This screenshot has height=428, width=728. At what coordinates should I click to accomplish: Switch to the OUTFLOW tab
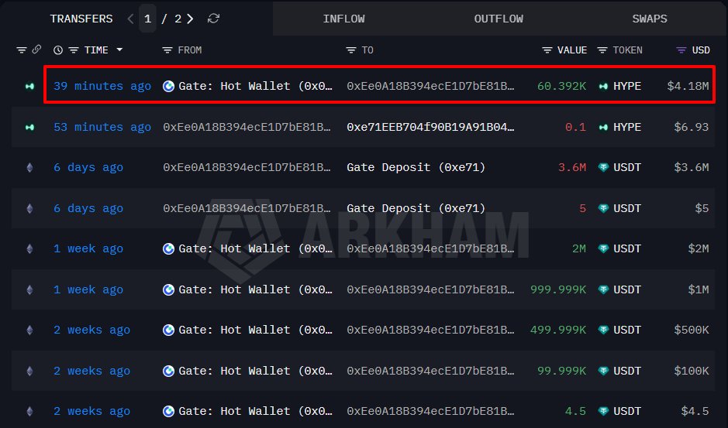click(499, 19)
